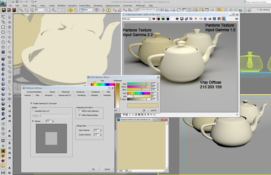This screenshot has height=175, width=271.
Task: Create a Cone primitive from left toolbar
Action: click(3, 64)
